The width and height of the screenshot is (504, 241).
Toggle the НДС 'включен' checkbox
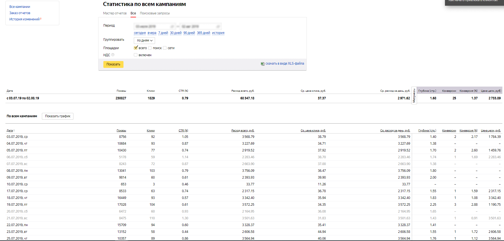tap(136, 55)
